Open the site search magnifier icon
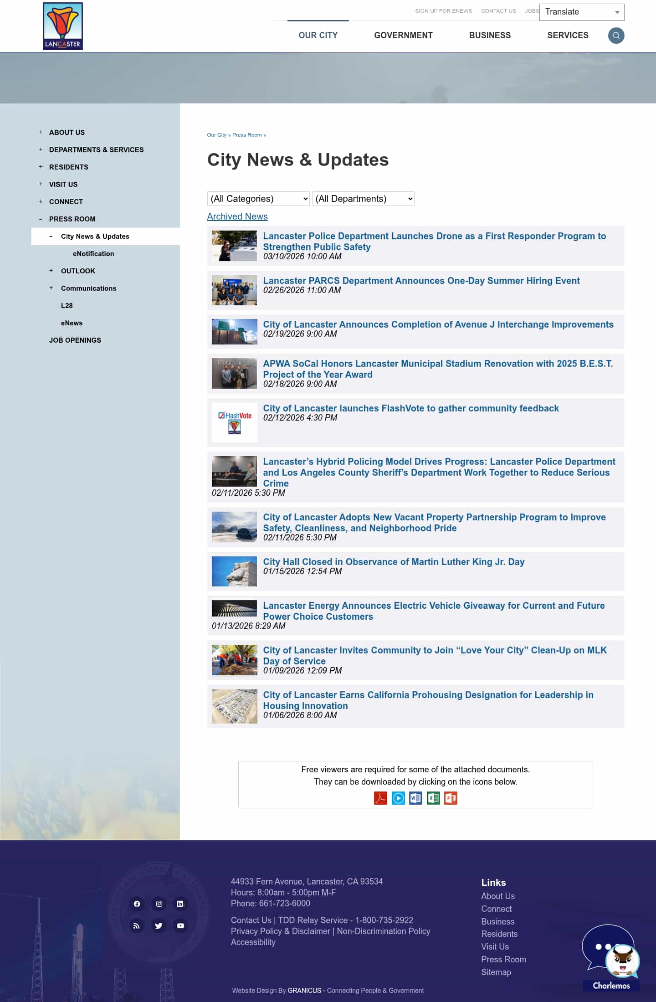The width and height of the screenshot is (656, 1002). pos(616,36)
